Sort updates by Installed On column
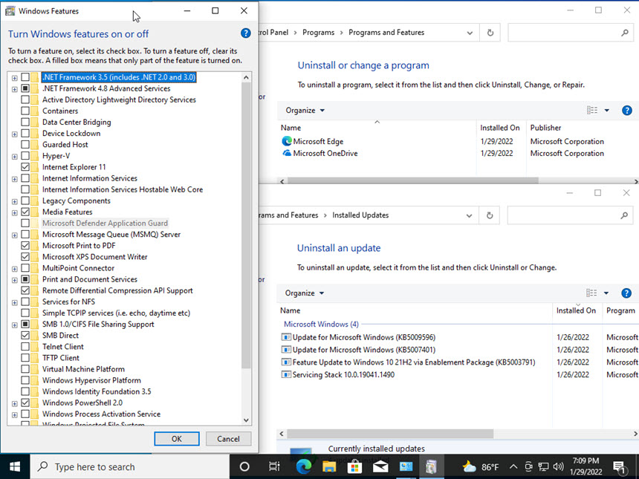The height and width of the screenshot is (479, 639). [577, 310]
